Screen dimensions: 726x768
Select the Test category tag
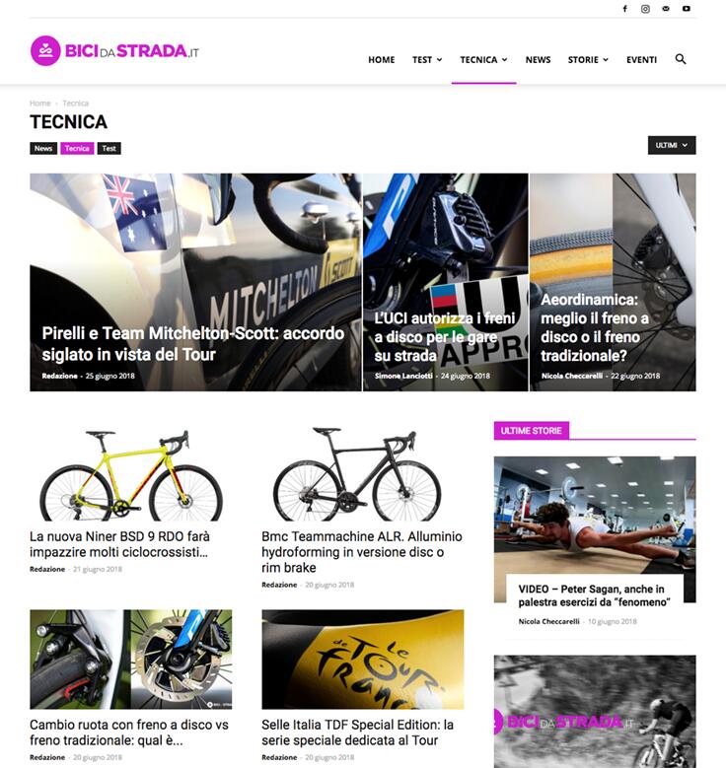[109, 149]
